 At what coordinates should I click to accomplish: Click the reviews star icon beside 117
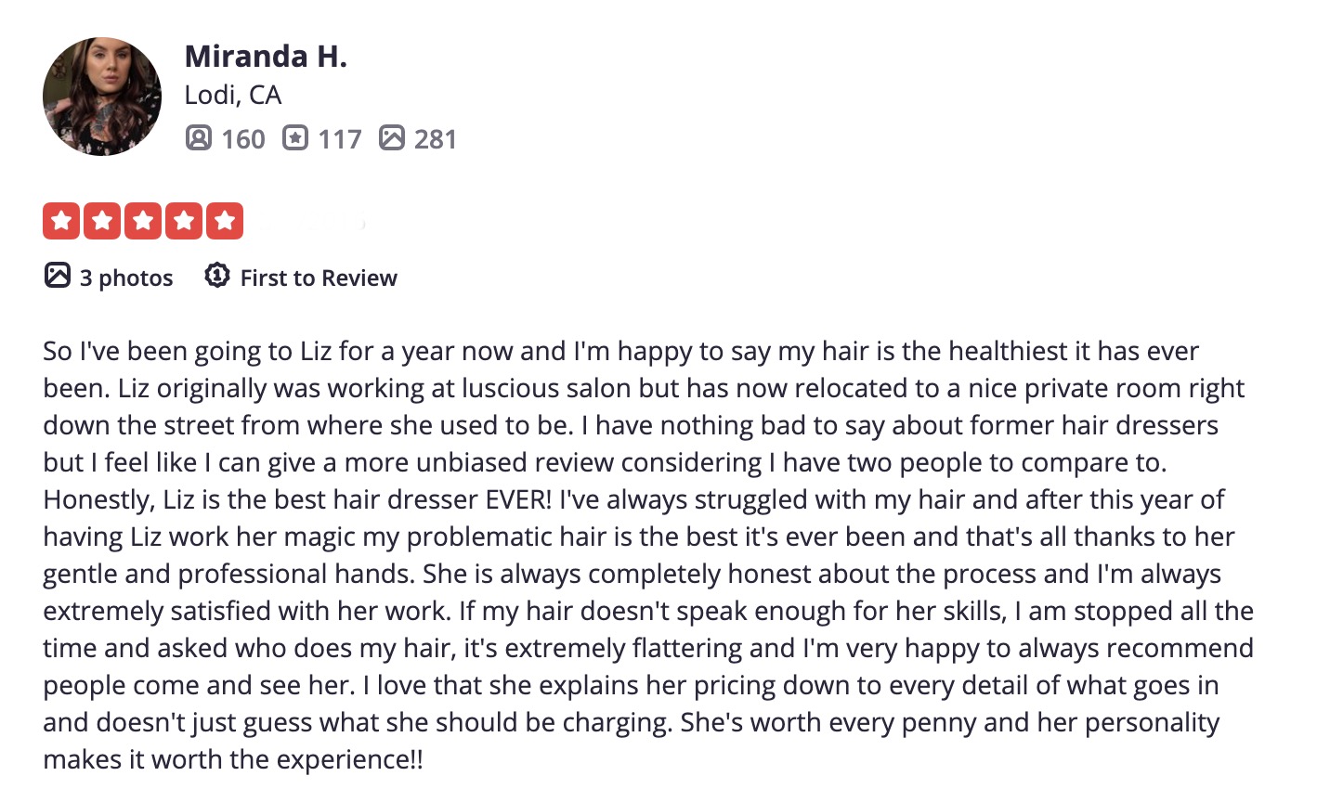pos(294,138)
